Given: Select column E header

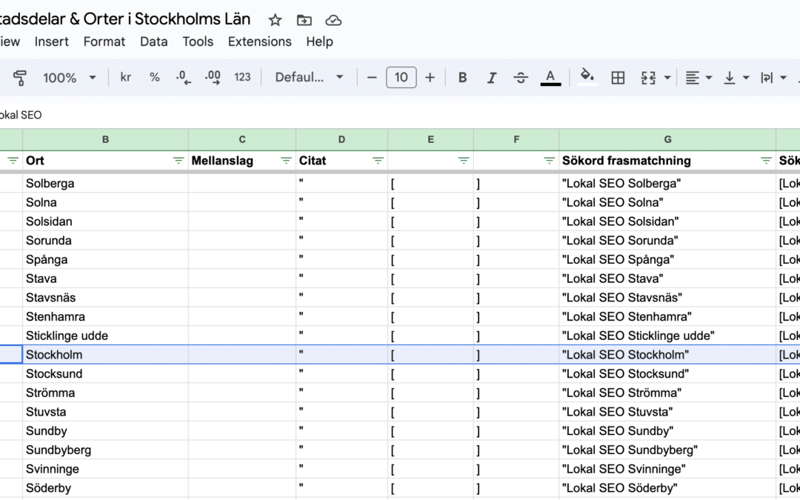Looking at the screenshot, I should pyautogui.click(x=430, y=139).
